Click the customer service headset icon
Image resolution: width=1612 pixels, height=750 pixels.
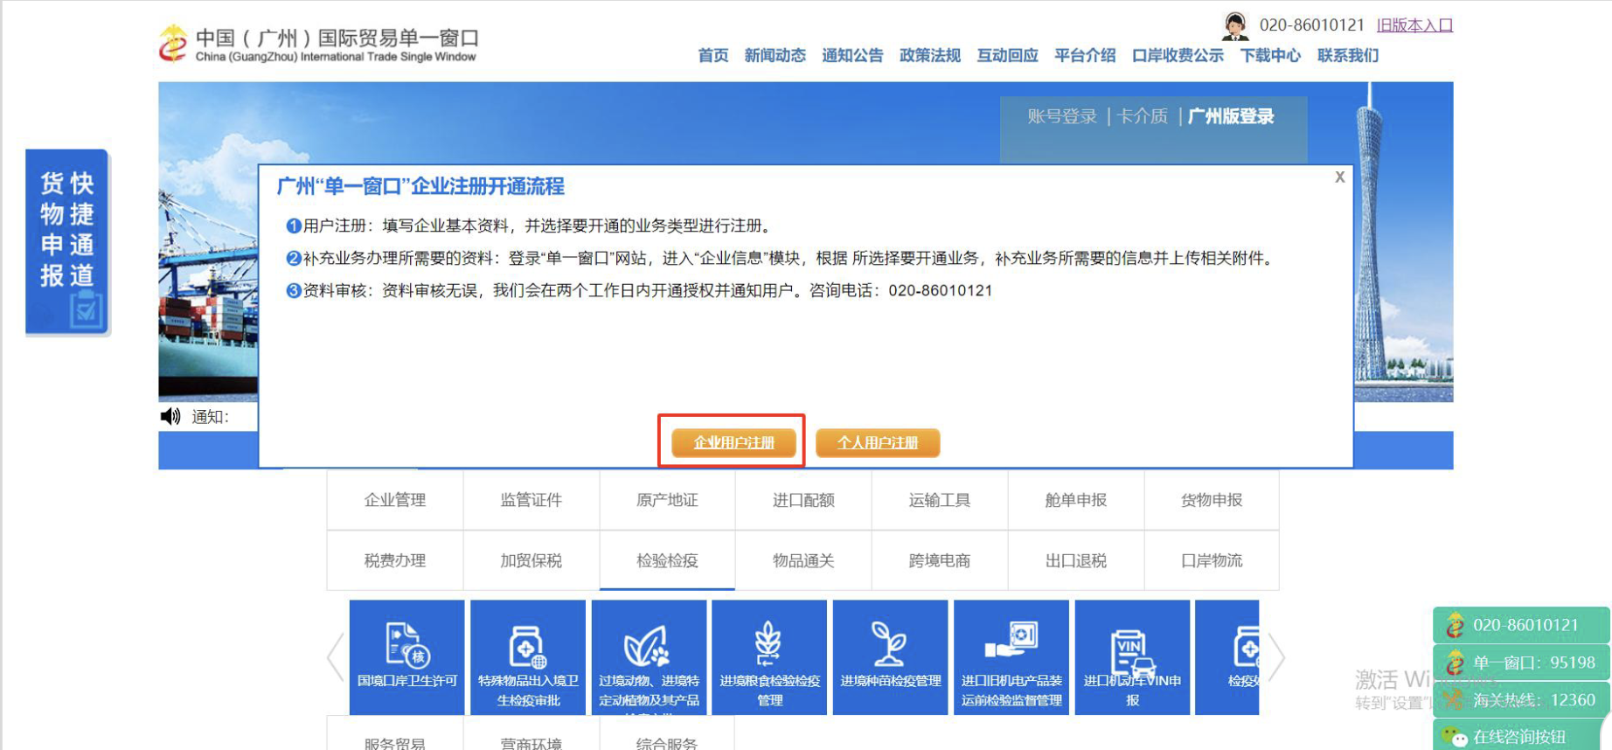pos(1234,26)
